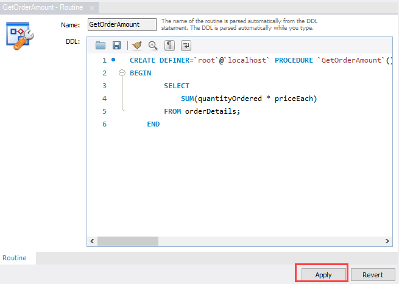Image resolution: width=399 pixels, height=284 pixels.
Task: Click the Name field containing GetOrderAmount
Action: 122,25
